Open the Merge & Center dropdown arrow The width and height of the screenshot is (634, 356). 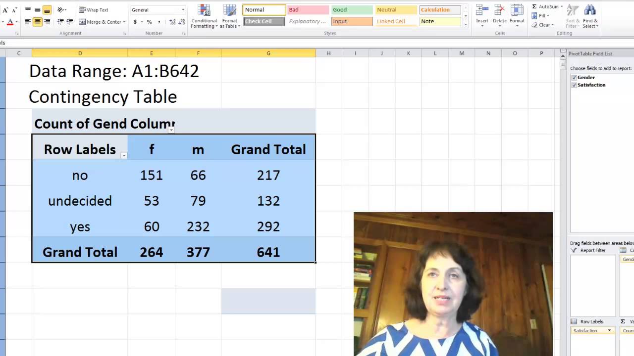click(124, 22)
